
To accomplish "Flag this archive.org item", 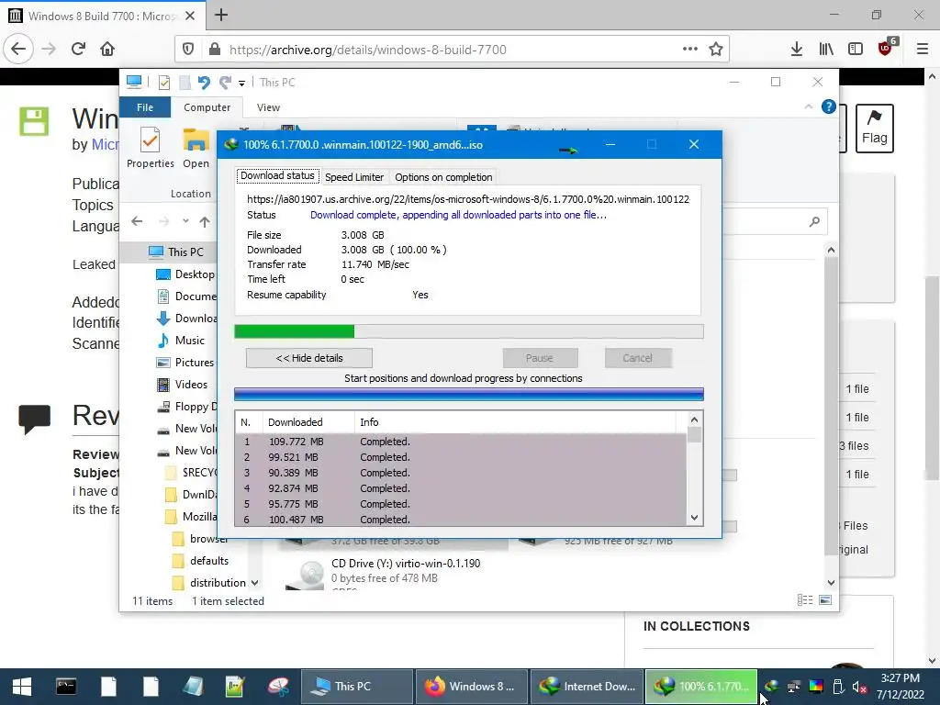I will pyautogui.click(x=874, y=129).
